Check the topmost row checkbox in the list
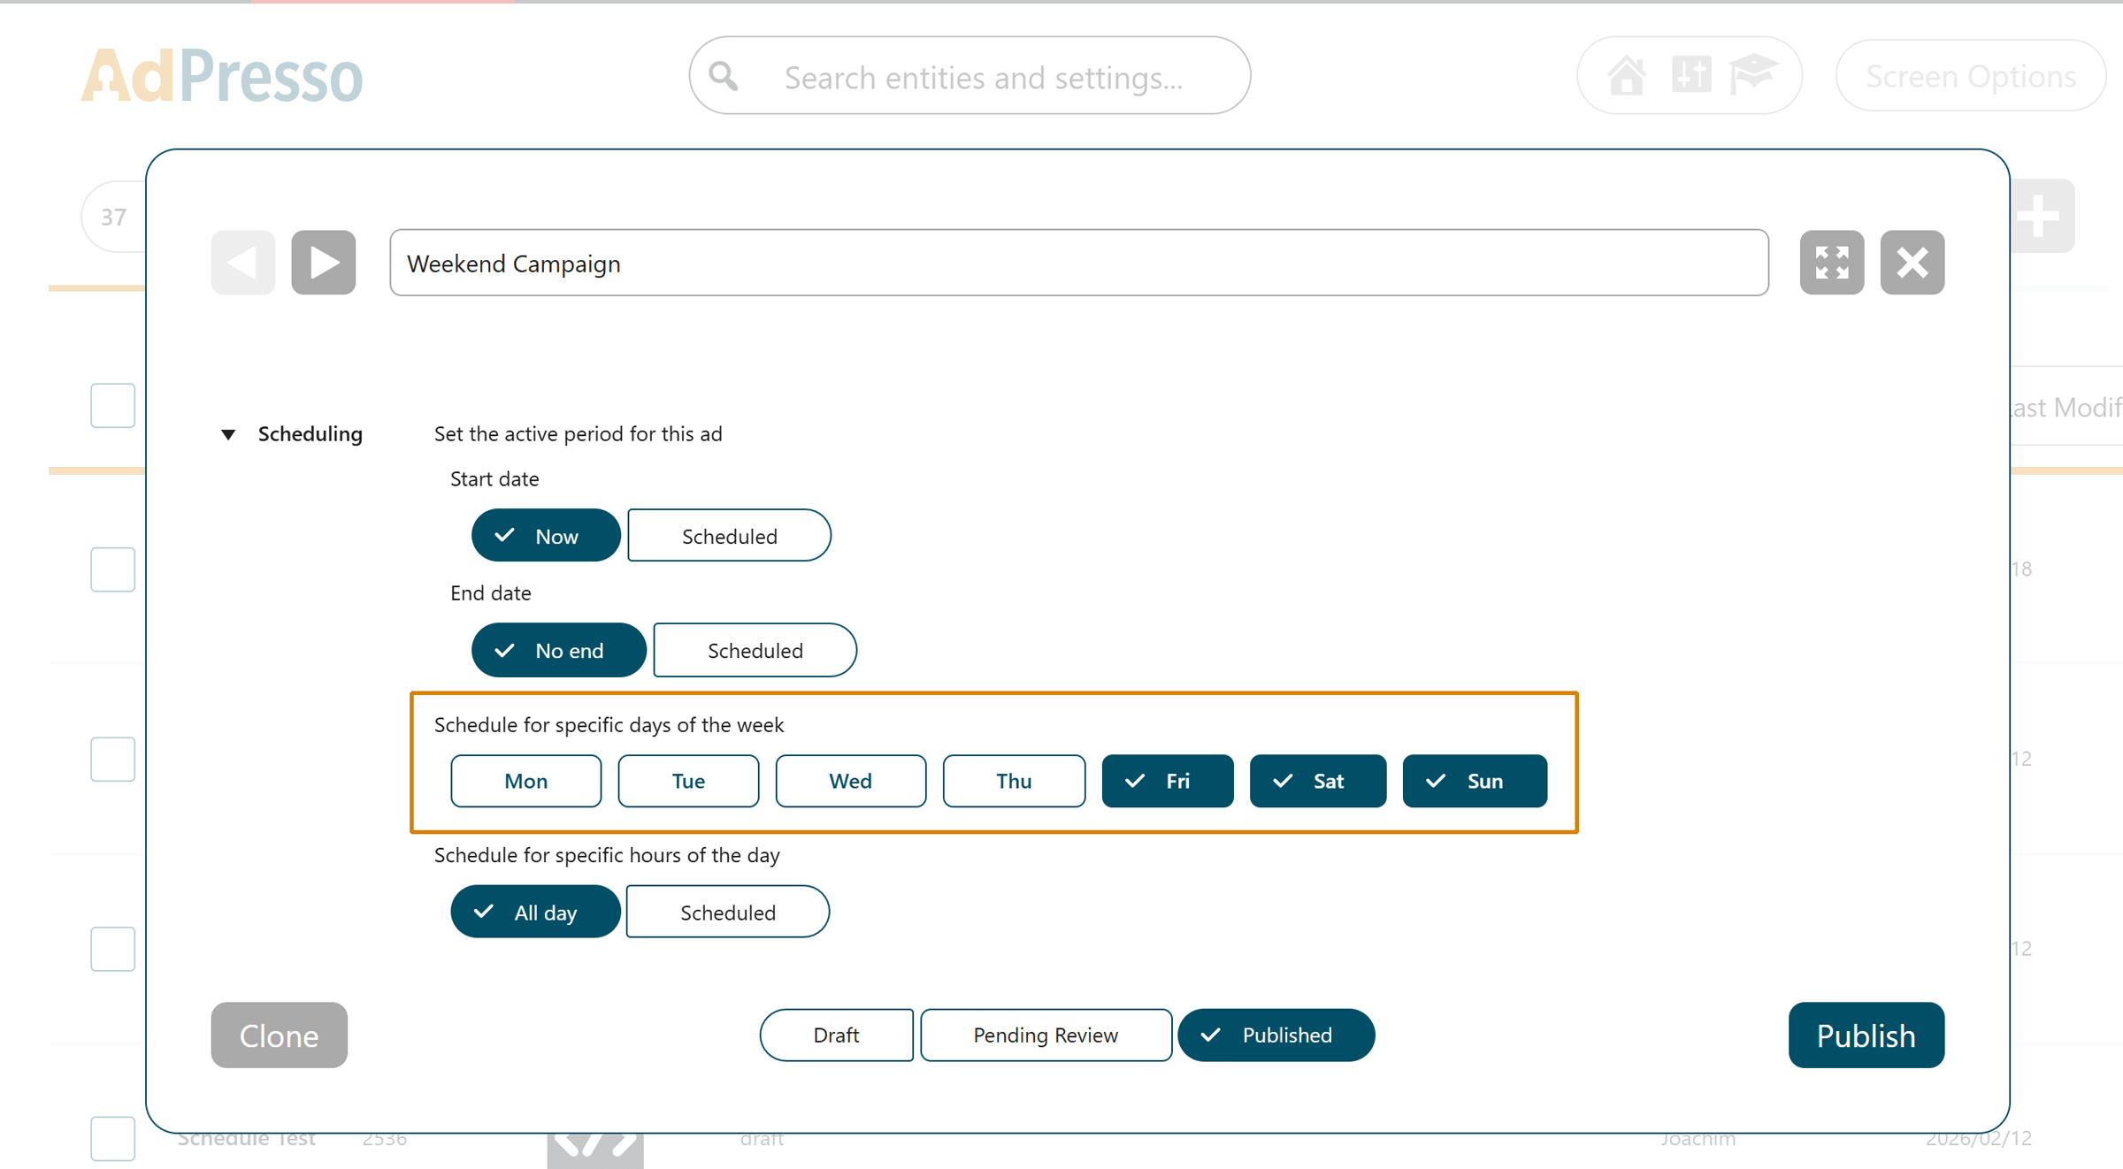Screen dimensions: 2123x1169 [112, 405]
